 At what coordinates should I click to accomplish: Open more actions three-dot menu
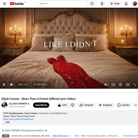(x=136, y=105)
